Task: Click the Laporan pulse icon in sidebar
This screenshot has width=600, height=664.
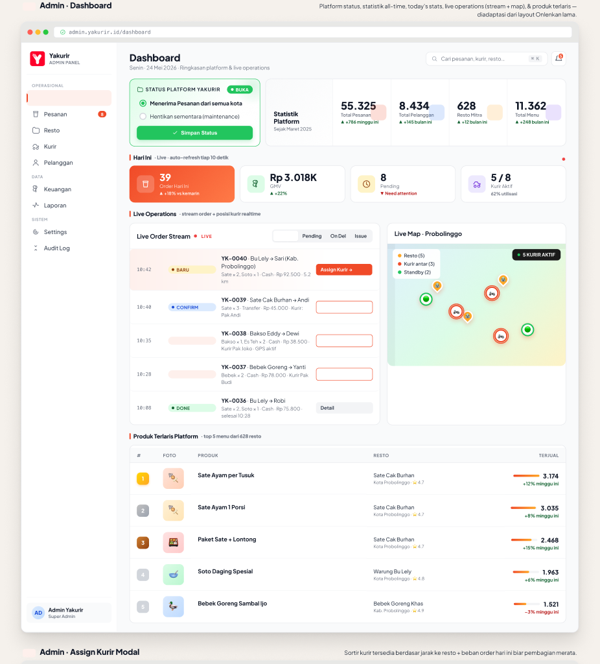Action: pos(36,206)
